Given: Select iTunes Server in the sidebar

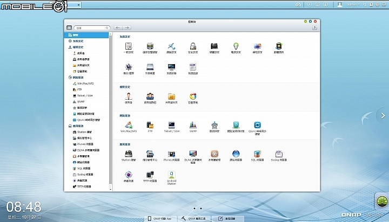Looking at the screenshot, I should click(x=83, y=144).
